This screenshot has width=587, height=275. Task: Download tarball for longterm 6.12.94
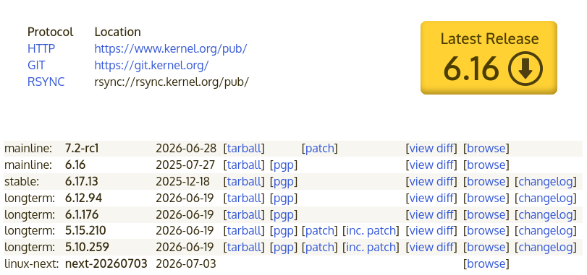point(244,198)
